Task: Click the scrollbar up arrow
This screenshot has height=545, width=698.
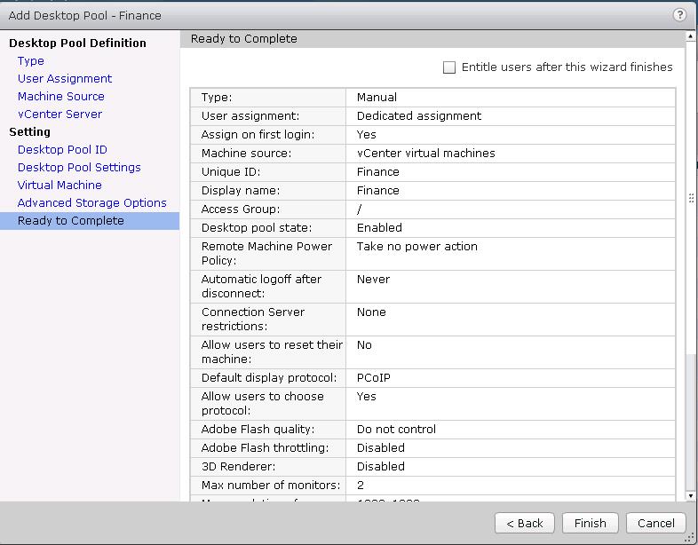Action: (691, 38)
